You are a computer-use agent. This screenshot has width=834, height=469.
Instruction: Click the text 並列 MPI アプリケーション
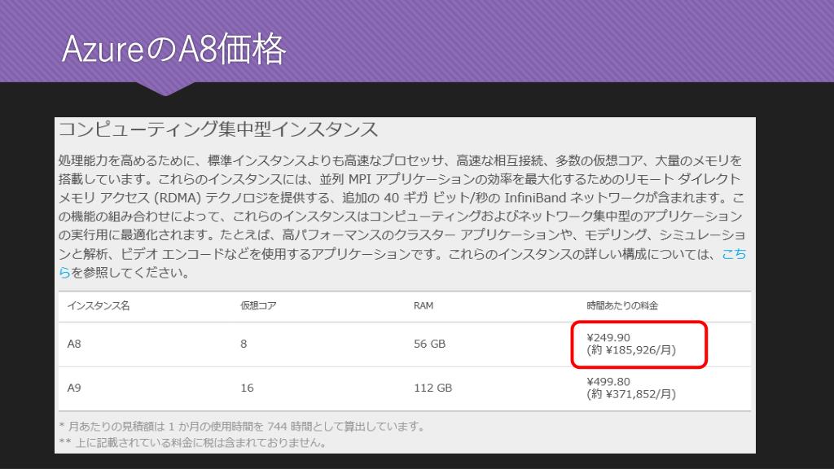pos(393,179)
